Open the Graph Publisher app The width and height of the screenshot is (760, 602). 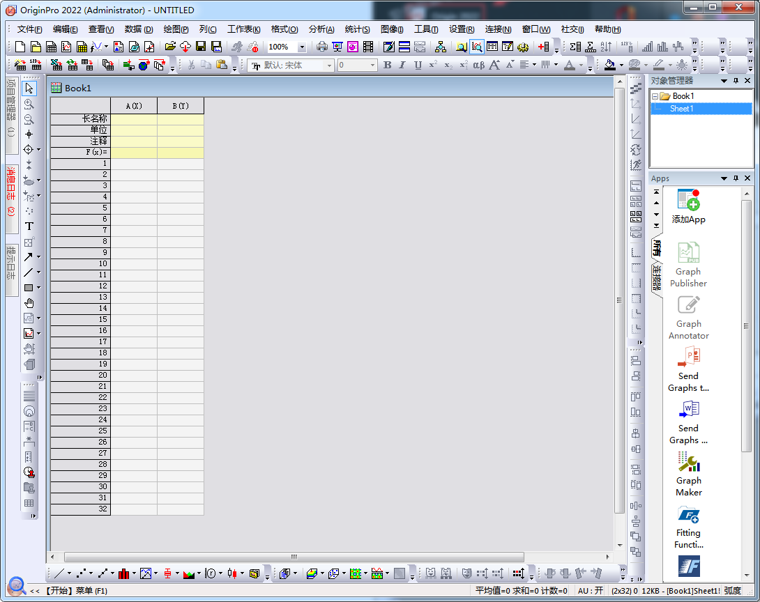688,265
